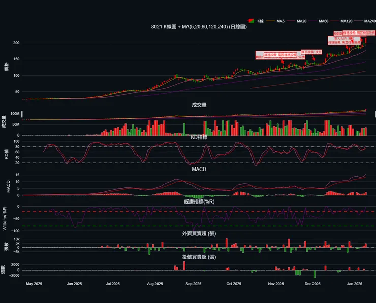Click the Dec 2025 x-axis label
This screenshot has width=376, height=303.
[x=312, y=284]
